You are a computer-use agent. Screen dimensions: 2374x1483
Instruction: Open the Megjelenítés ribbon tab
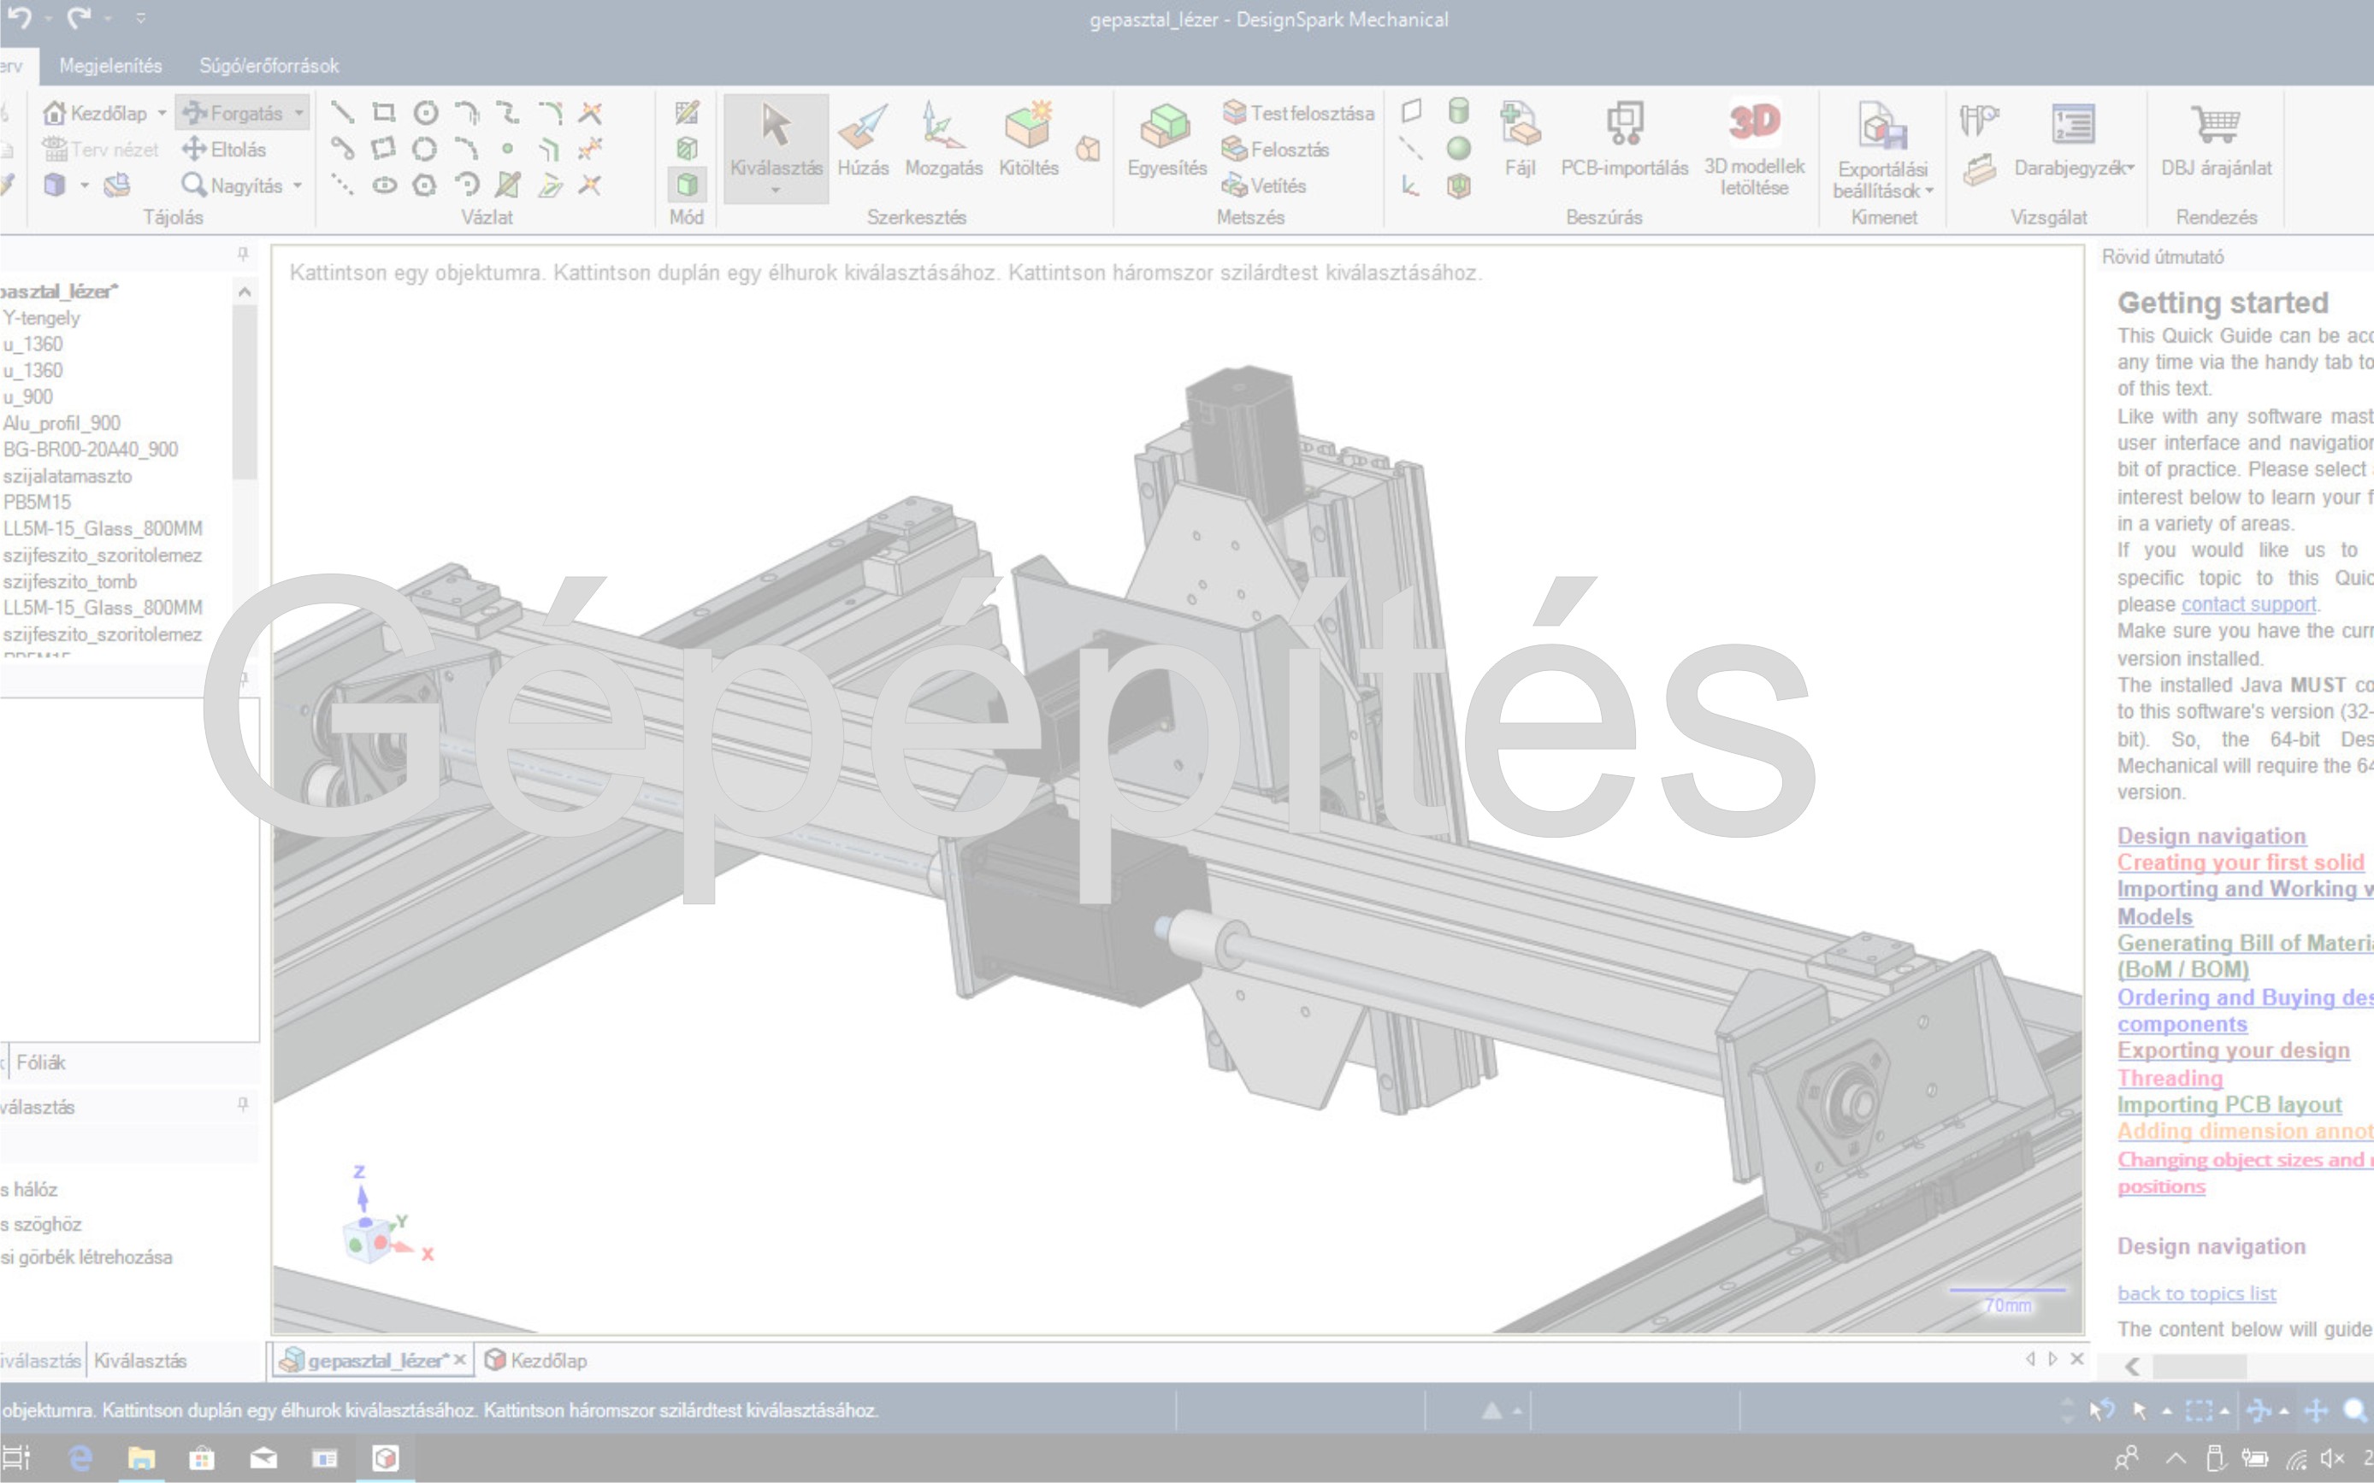[x=111, y=66]
